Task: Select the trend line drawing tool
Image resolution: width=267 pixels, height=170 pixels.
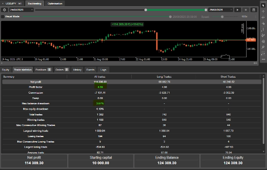Action: 263,17
